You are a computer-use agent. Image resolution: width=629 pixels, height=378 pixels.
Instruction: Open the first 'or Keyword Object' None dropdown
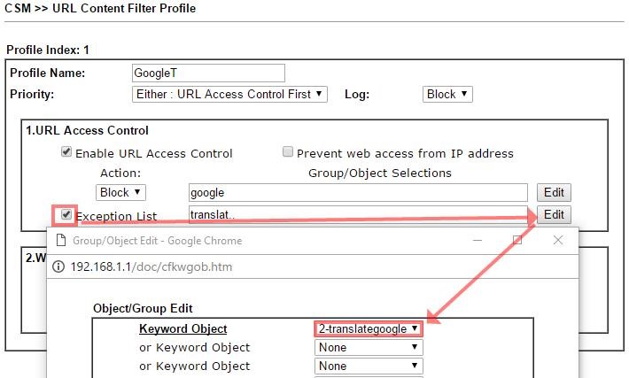[x=369, y=347]
